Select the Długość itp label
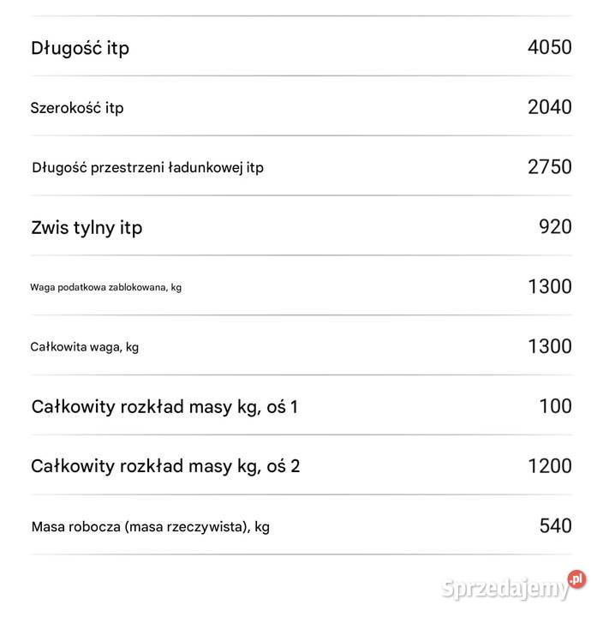This screenshot has width=603, height=617. 81,49
